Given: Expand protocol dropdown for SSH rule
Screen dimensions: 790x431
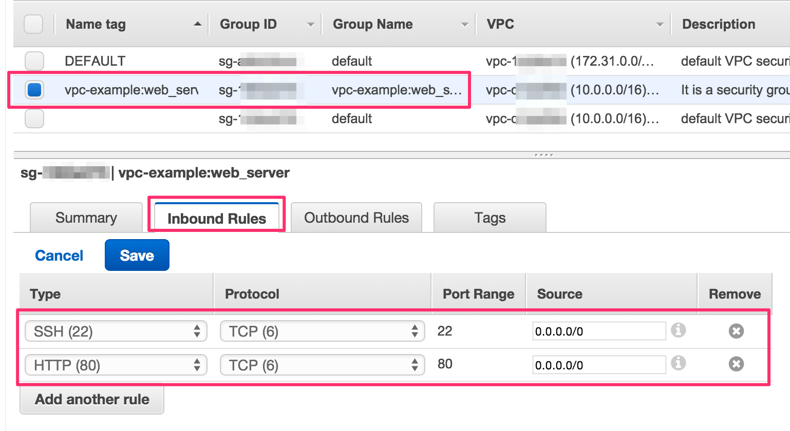Looking at the screenshot, I should click(x=322, y=331).
